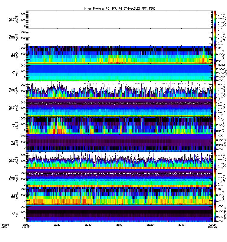Viewport: 227px width, 242px height.
Task: Click the '2220' time axis label
Action: point(57,225)
